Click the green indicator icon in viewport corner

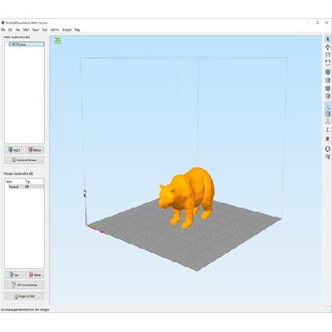(57, 41)
